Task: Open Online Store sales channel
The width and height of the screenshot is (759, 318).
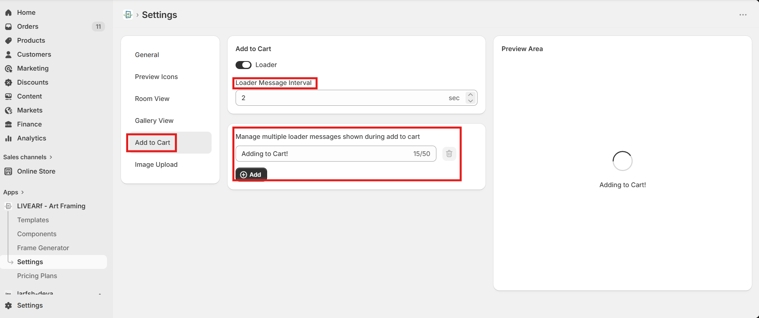Action: (x=36, y=172)
